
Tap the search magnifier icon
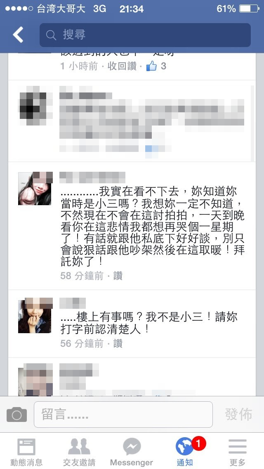point(51,35)
